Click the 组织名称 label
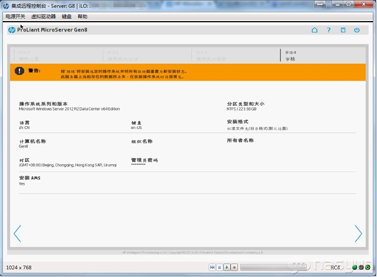Image resolution: width=377 pixels, height=277 pixels. coord(142,142)
